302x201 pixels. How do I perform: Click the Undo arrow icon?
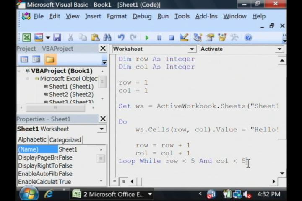pos(121,38)
